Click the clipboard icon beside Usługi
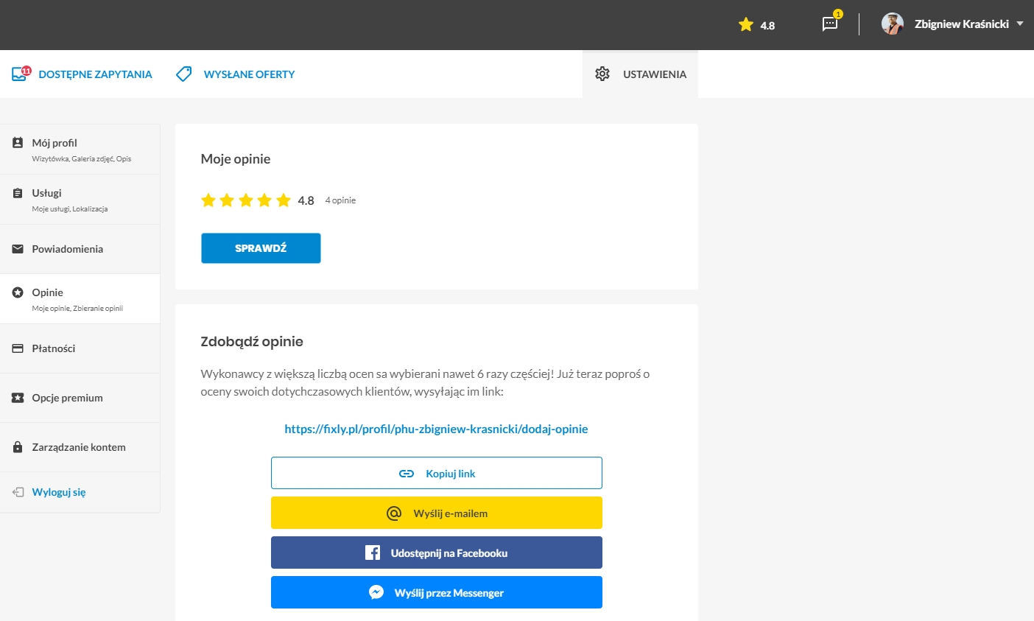The image size is (1034, 621). click(x=18, y=193)
